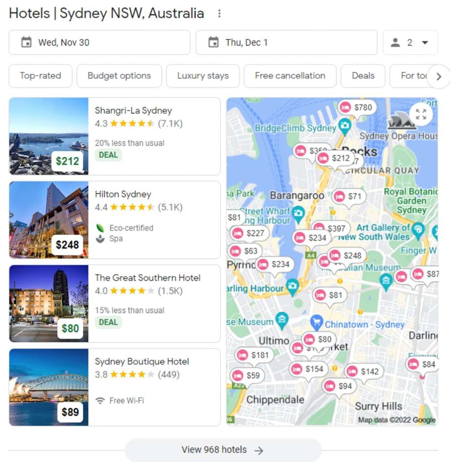This screenshot has height=462, width=458.
Task: Click the $780 hotel map marker
Action: pyautogui.click(x=356, y=107)
